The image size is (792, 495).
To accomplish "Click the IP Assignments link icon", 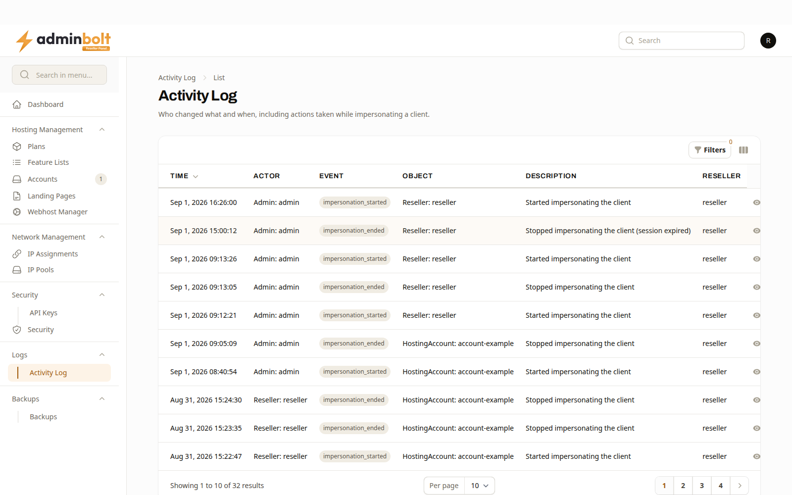I will pos(17,254).
